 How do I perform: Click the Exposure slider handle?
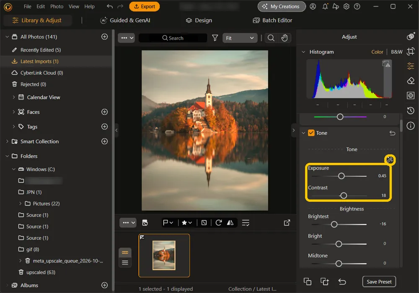point(341,176)
